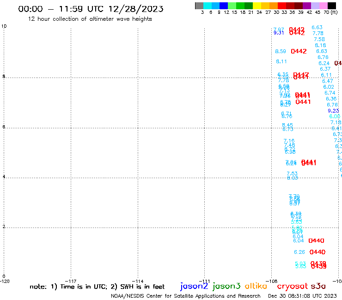
Task: Click the time label 0442 beside 8.59
Action: [299, 51]
